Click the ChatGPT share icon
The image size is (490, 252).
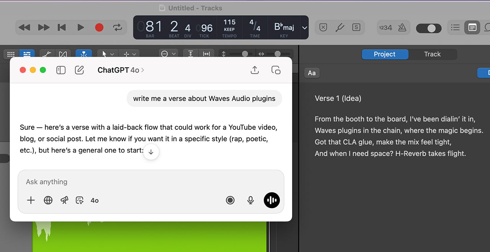(x=255, y=70)
